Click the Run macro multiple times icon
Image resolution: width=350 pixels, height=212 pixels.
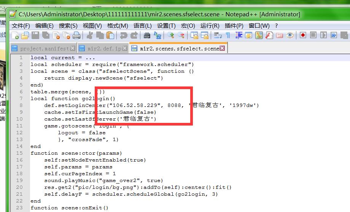pos(334,35)
